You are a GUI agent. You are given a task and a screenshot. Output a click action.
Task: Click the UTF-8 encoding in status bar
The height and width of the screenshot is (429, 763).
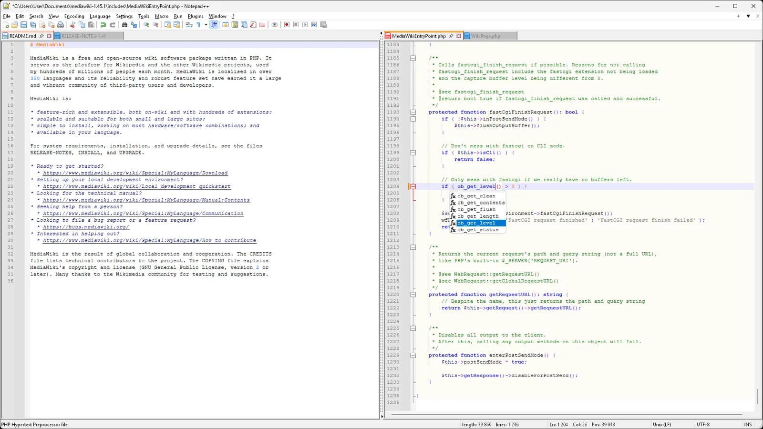(x=703, y=424)
